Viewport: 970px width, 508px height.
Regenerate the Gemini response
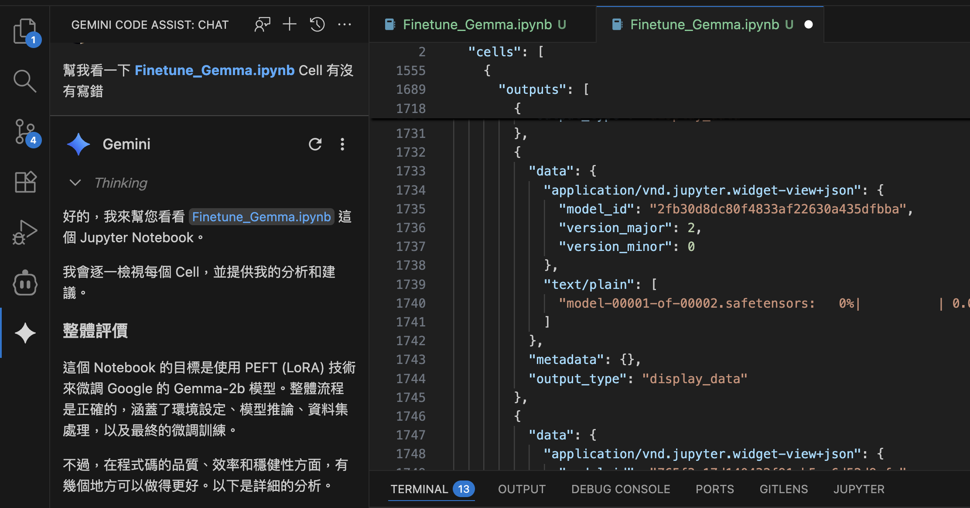[x=315, y=144]
